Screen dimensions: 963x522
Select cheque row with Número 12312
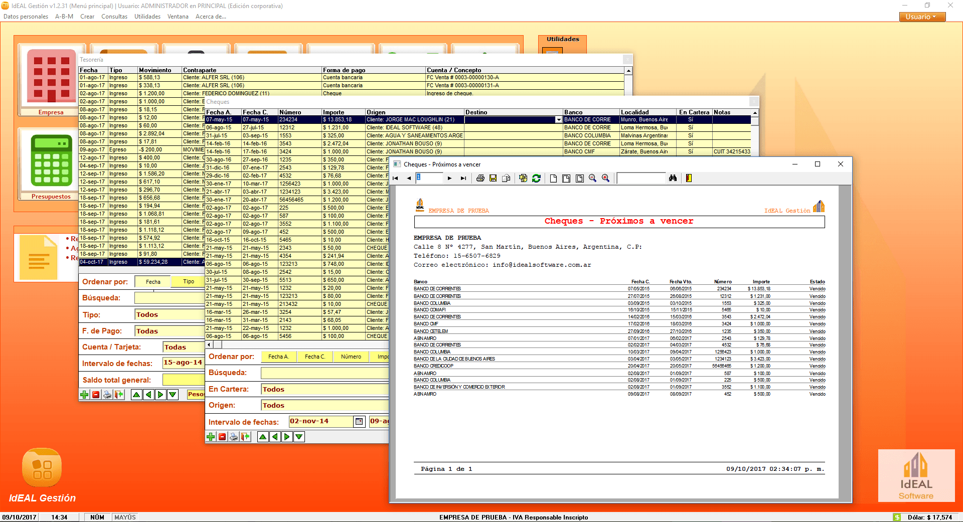point(477,128)
